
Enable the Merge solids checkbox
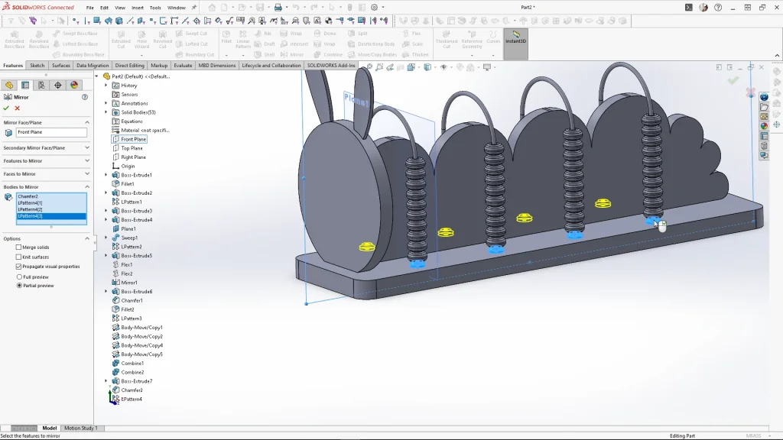[19, 247]
